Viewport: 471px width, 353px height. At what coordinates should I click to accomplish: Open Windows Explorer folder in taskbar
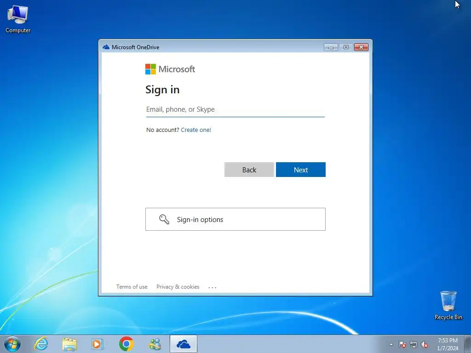[x=69, y=344]
